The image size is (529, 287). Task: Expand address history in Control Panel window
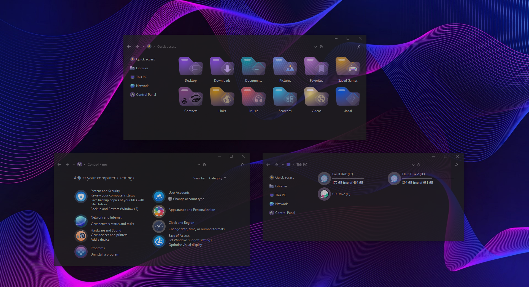click(x=199, y=165)
